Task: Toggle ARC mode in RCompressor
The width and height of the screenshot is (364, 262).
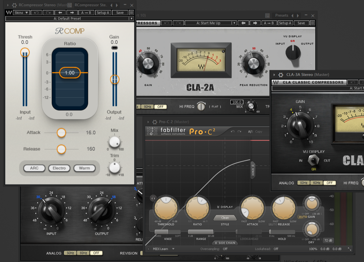Action: [34, 168]
